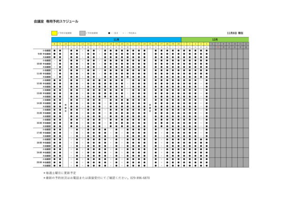Screen dimensions: 282x199
Task: Click the green 12月 month header bar
Action: pyautogui.click(x=215, y=39)
